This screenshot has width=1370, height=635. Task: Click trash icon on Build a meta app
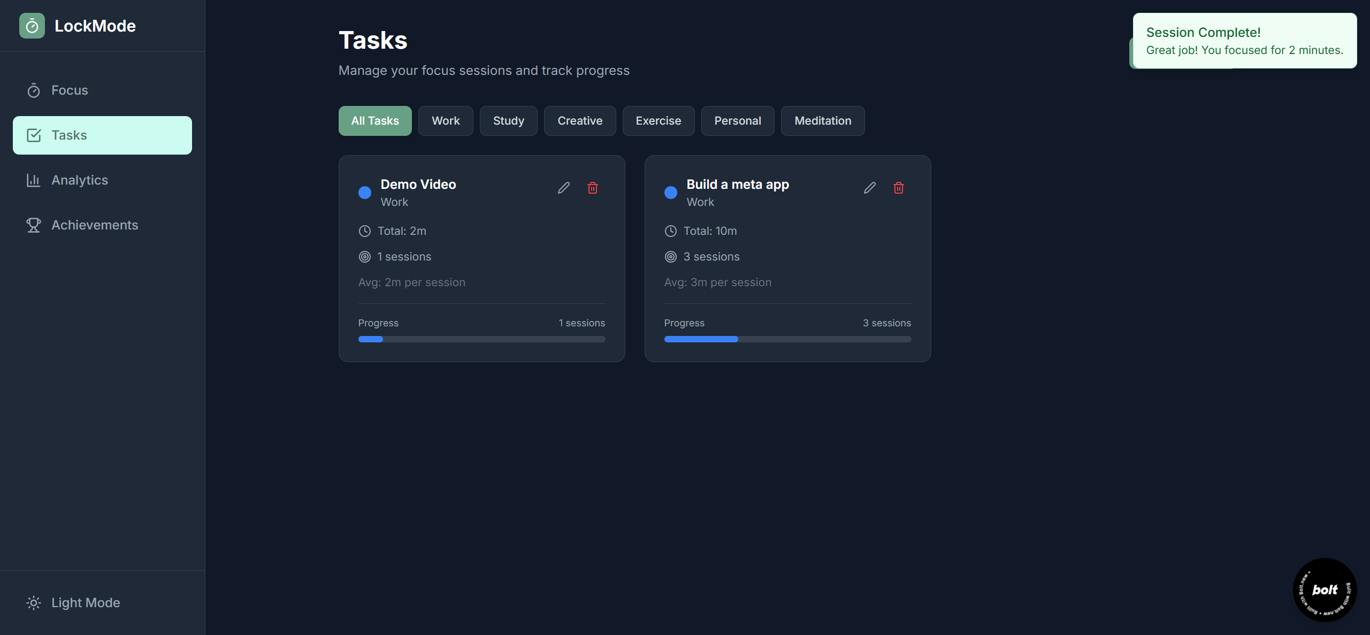898,188
